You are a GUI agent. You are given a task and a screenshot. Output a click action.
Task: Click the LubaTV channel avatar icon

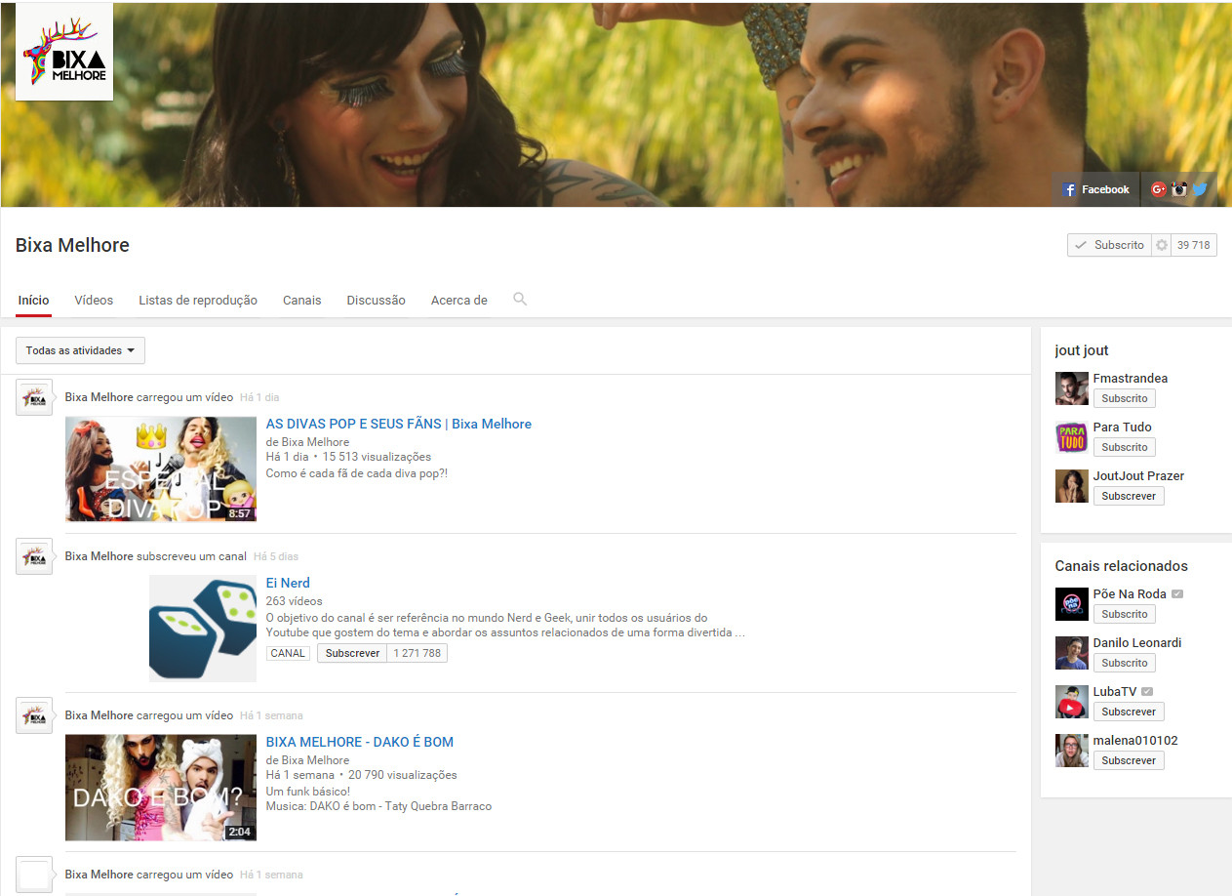click(x=1071, y=702)
